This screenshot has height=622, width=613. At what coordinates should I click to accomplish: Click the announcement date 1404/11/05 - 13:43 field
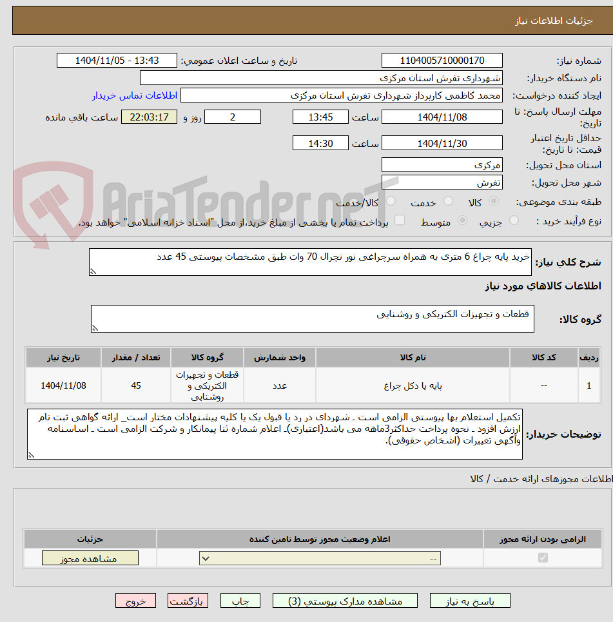click(117, 61)
